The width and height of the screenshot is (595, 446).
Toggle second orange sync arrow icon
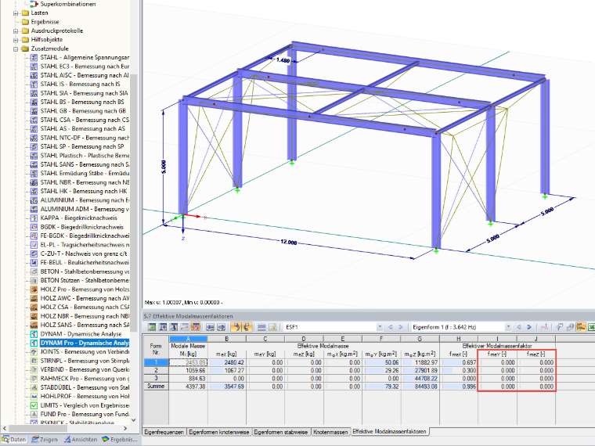[x=247, y=327]
